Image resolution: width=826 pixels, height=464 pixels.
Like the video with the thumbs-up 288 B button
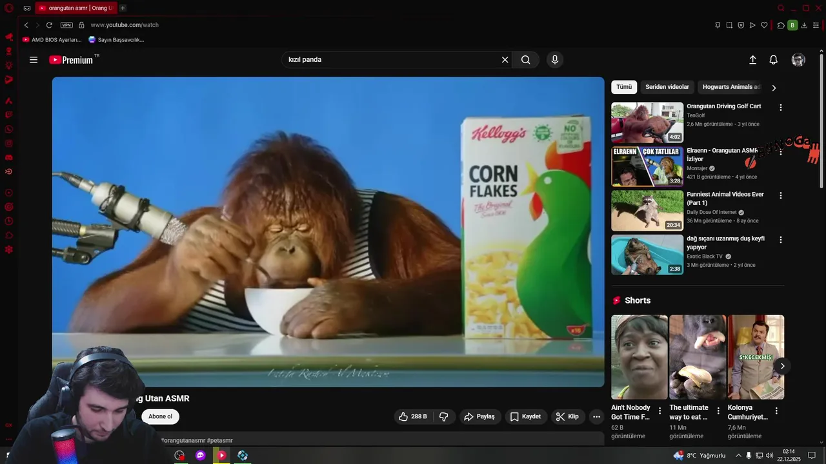click(x=413, y=416)
